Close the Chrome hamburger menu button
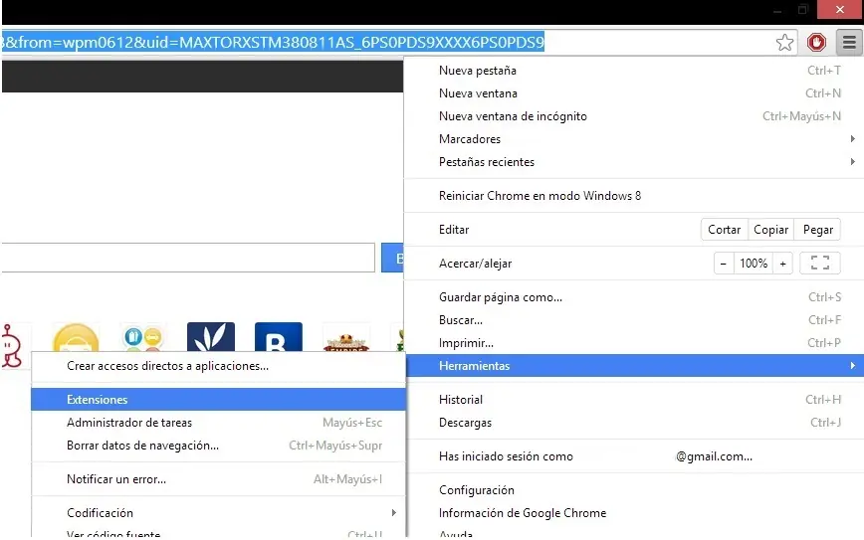The width and height of the screenshot is (864, 540). click(849, 43)
